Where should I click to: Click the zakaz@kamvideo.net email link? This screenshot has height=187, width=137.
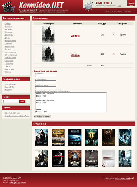coord(17,182)
